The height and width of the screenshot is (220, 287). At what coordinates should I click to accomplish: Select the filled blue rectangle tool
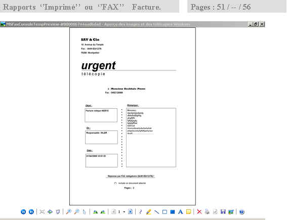tap(173, 212)
